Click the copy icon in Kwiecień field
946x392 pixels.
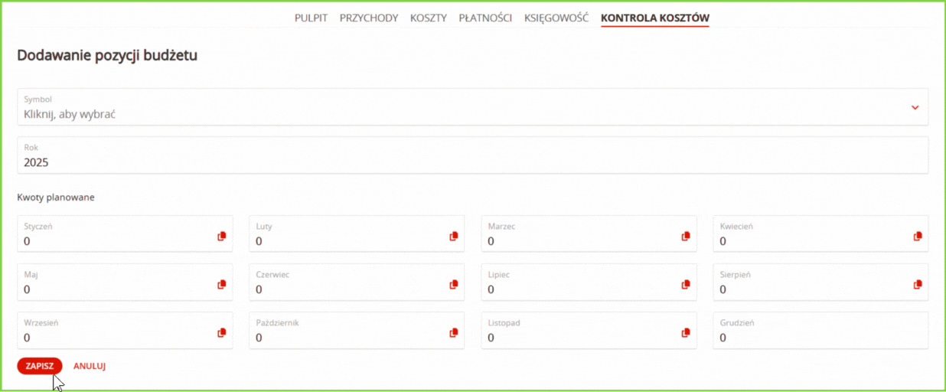point(918,237)
